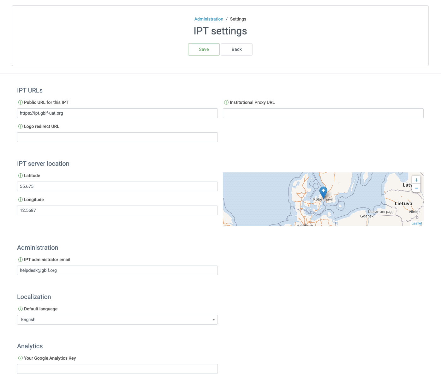Click info icon beside Default language
The height and width of the screenshot is (383, 441).
pos(21,309)
